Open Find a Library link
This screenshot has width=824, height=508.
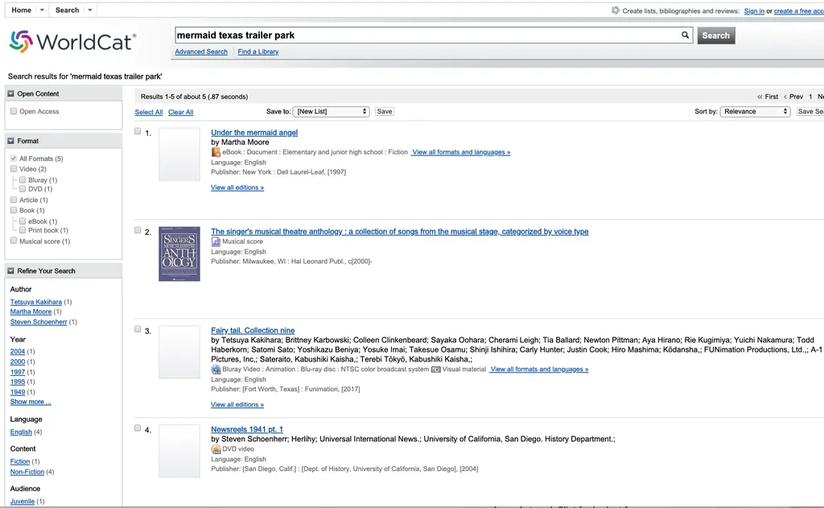point(258,52)
